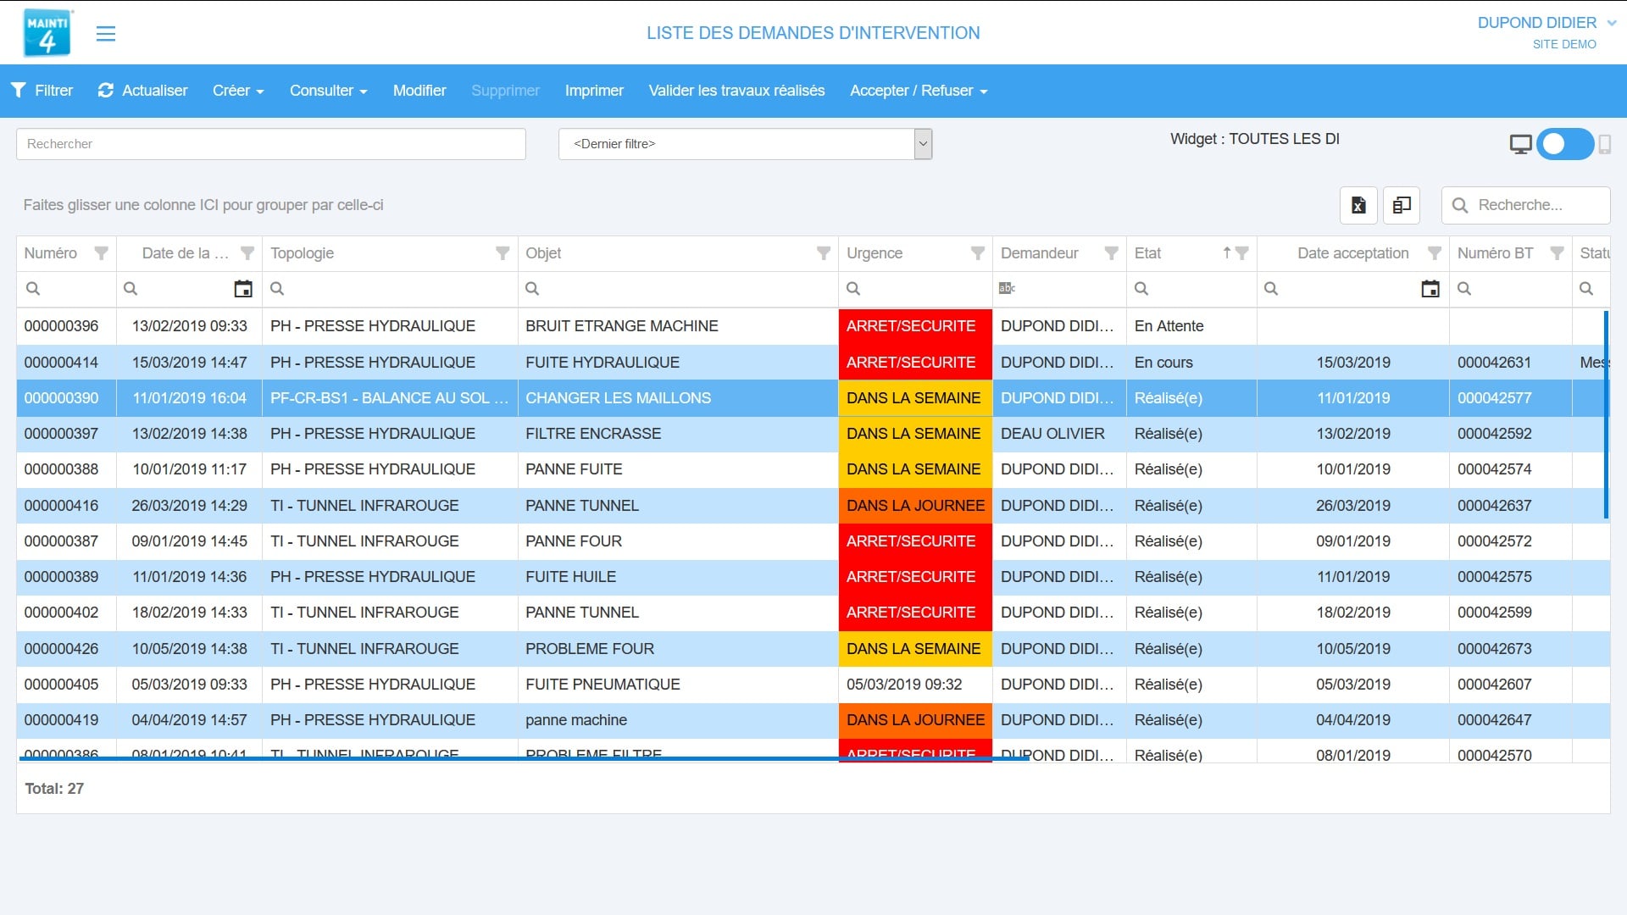Open the Etat column filter funnel
1627x915 pixels.
(1242, 253)
